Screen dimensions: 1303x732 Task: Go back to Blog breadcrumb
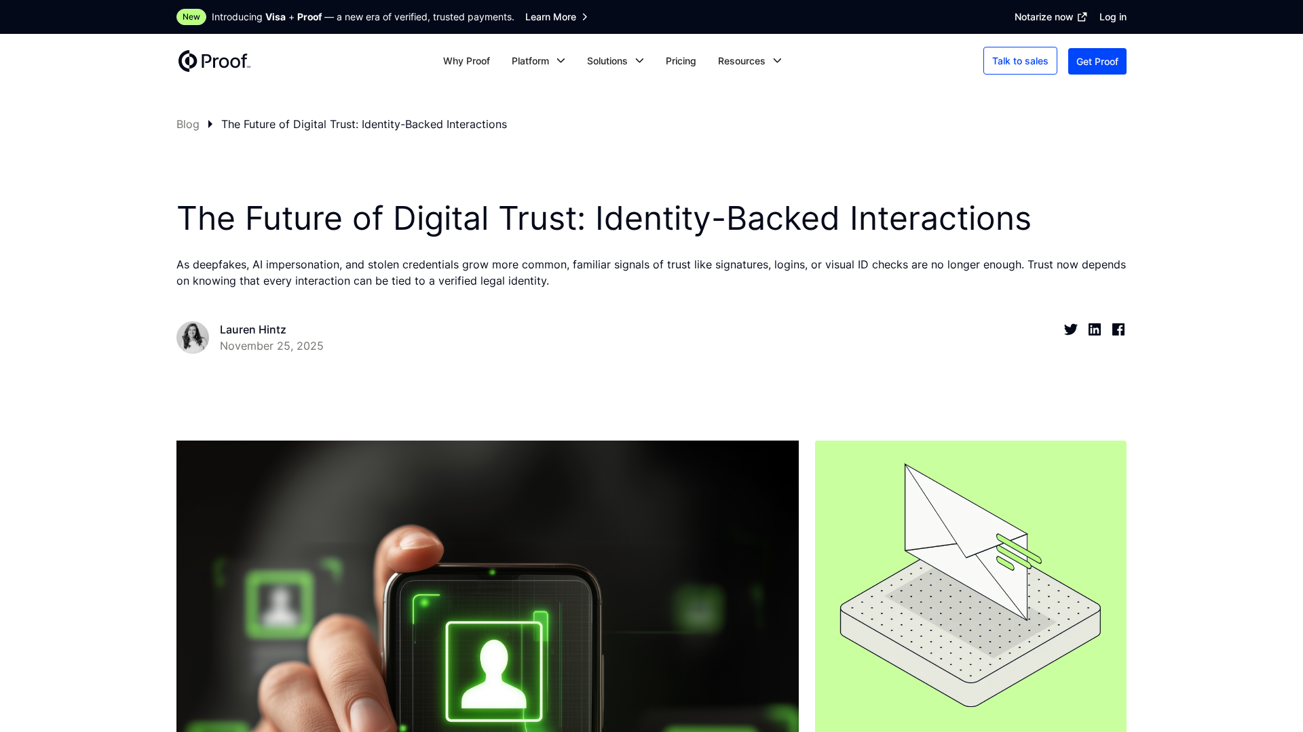(x=188, y=124)
